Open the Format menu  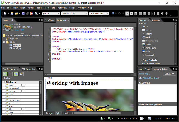click(31, 7)
